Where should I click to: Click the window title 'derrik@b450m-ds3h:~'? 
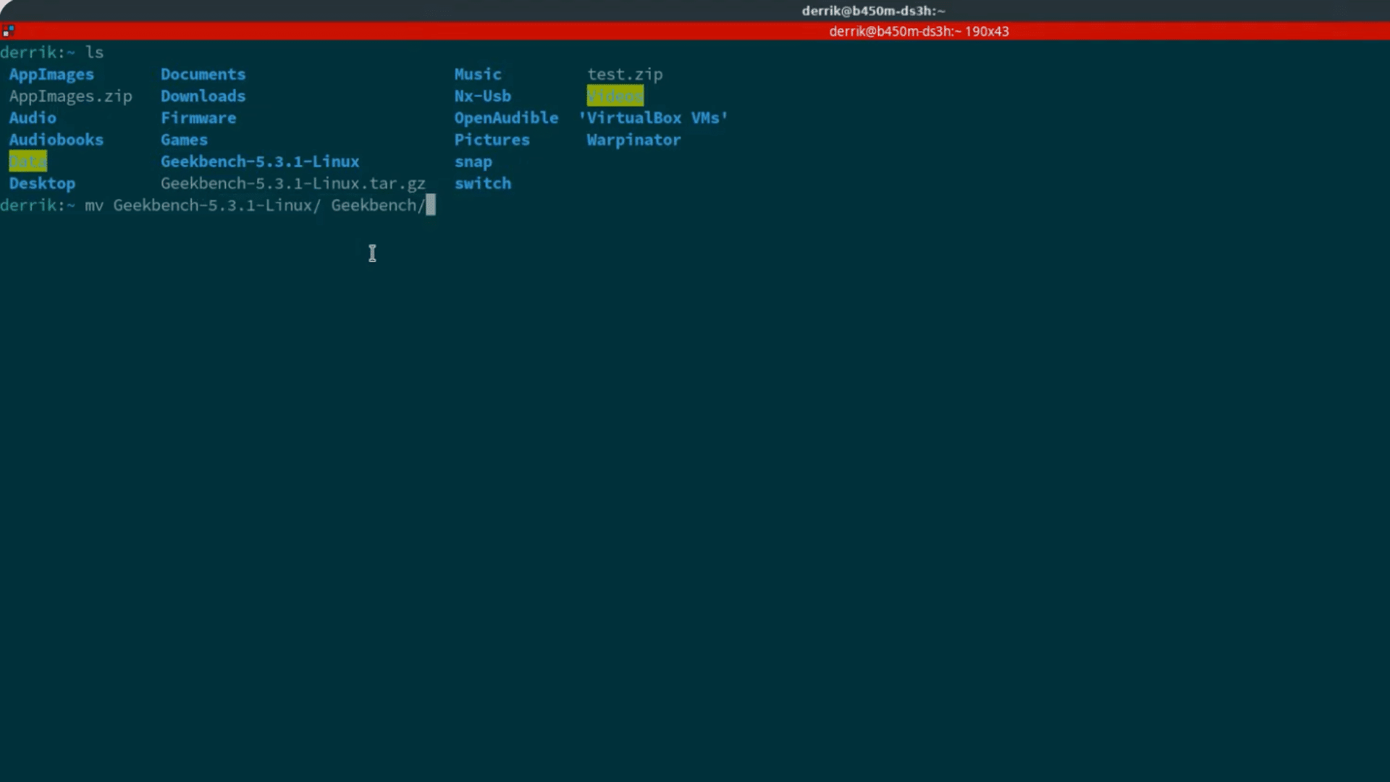click(873, 11)
